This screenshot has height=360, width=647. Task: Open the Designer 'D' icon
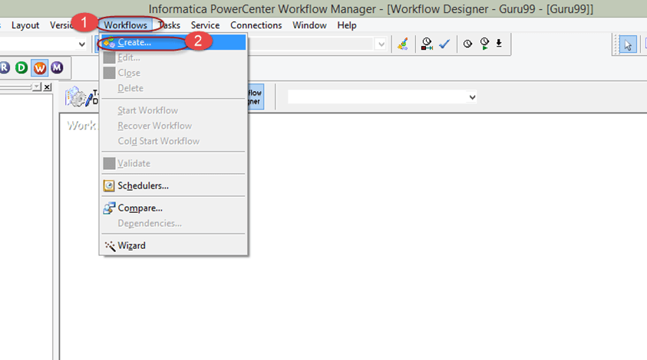click(x=21, y=67)
